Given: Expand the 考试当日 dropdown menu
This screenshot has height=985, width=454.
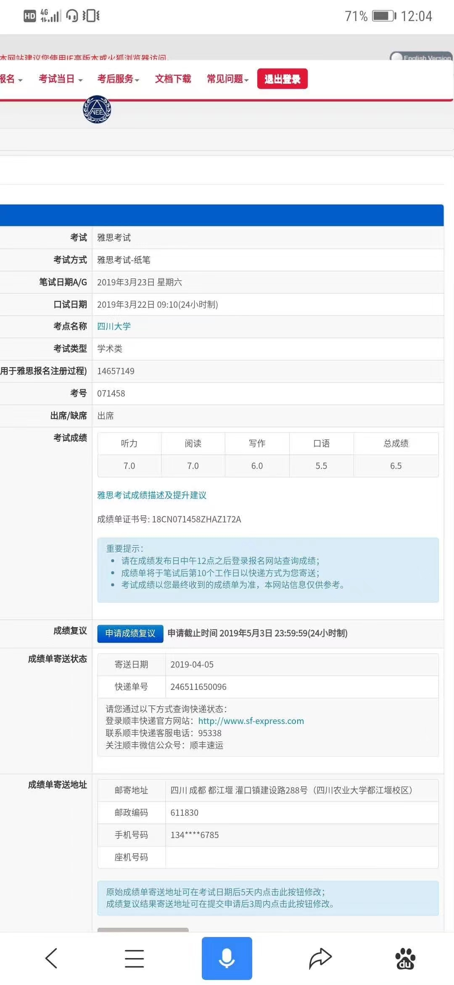Looking at the screenshot, I should click(61, 79).
